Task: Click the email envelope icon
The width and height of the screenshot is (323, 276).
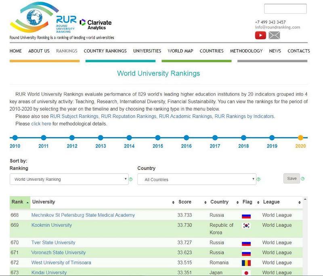Action: pos(274,36)
